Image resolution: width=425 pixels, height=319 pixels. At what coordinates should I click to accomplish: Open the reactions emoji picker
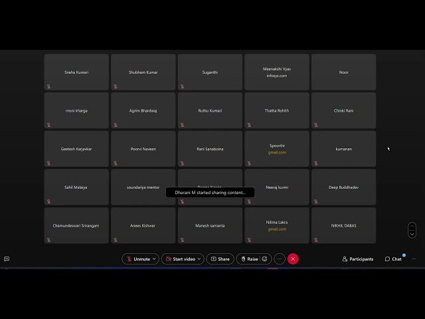point(265,259)
